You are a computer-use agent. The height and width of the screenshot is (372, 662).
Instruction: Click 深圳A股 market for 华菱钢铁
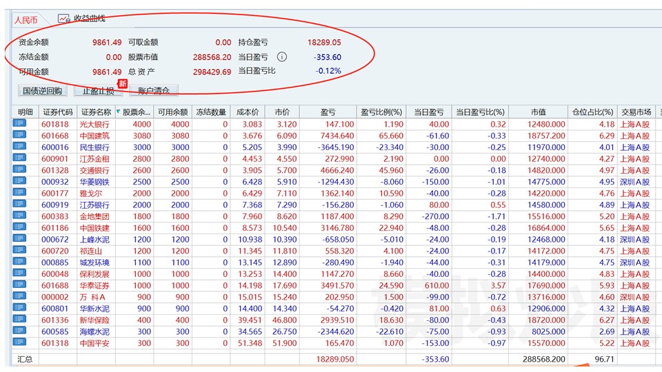click(x=634, y=182)
